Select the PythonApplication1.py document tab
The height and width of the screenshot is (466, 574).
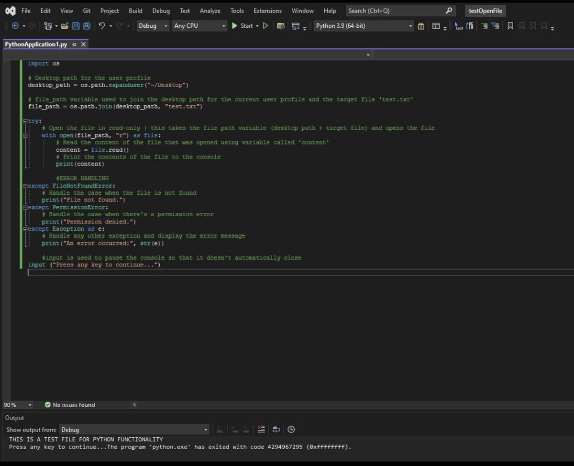(x=36, y=44)
